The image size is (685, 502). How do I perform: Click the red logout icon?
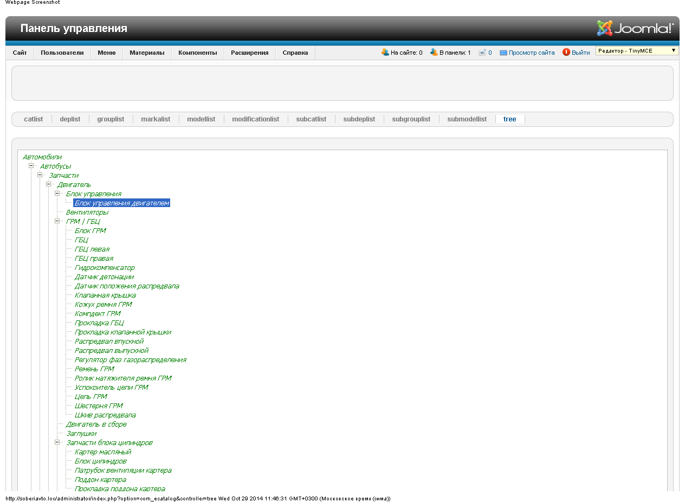pos(566,53)
